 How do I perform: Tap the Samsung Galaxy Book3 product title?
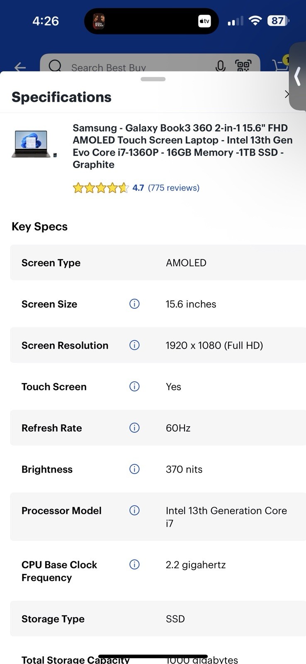click(x=182, y=146)
